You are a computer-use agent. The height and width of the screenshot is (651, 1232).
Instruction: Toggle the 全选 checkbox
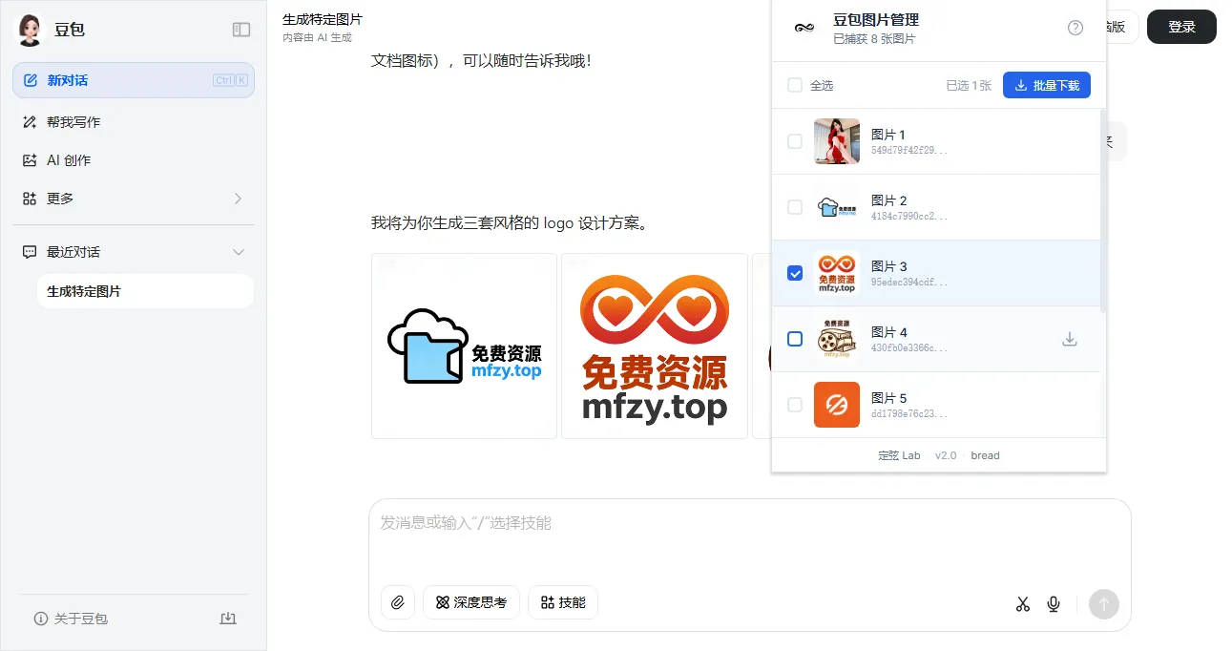795,86
